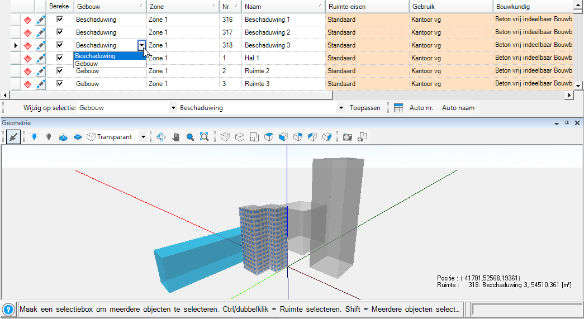Click the orbit rotate view icon
This screenshot has height=319, width=584.
point(162,137)
